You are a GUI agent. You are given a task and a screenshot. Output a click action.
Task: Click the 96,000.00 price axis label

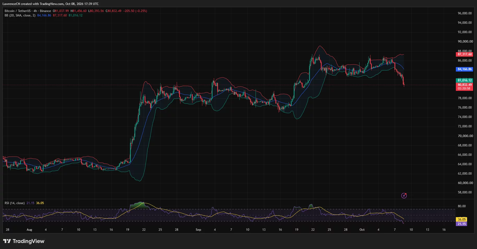(465, 13)
